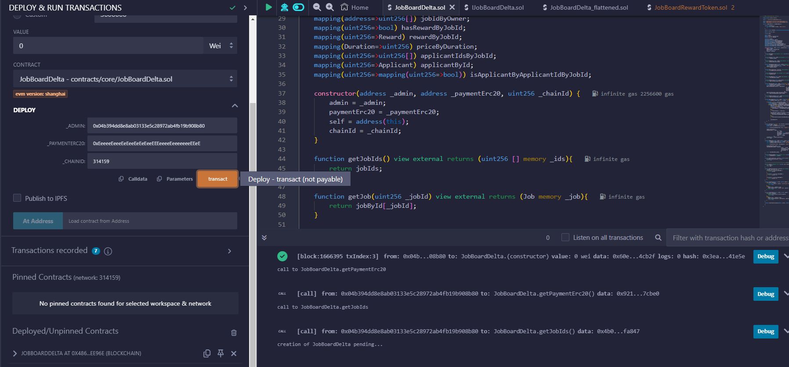This screenshot has height=367, width=789.
Task: Click the Load contract from Address field
Action: click(150, 221)
